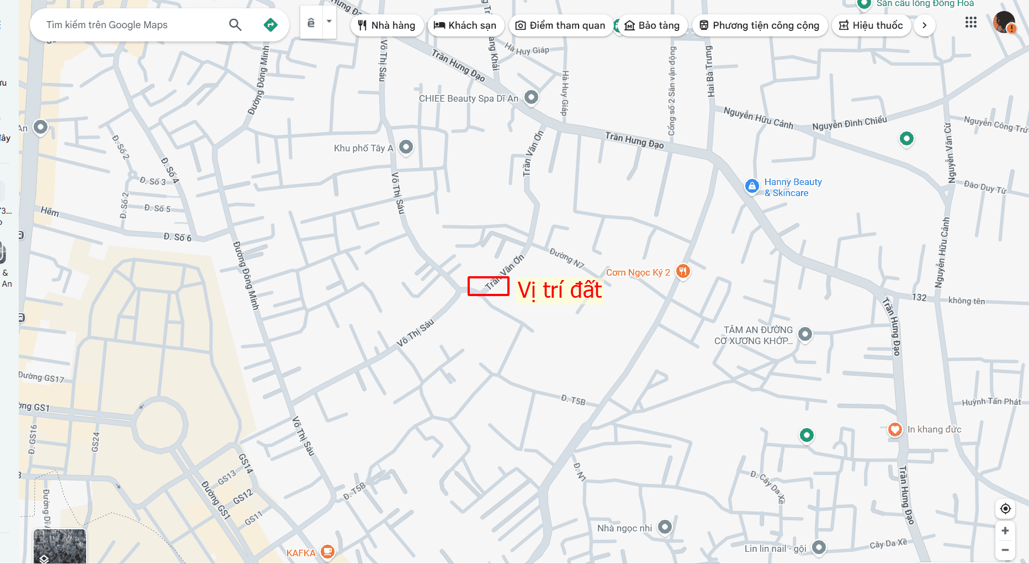1029x564 pixels.
Task: Select the Hiệu thuốc category chip
Action: (871, 25)
